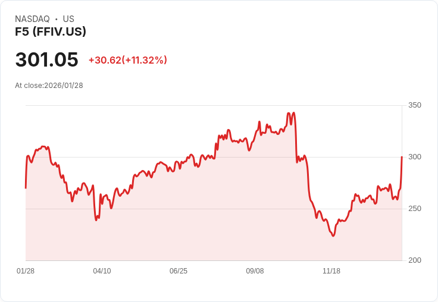Click the NASDAQ exchange label

tap(32, 19)
